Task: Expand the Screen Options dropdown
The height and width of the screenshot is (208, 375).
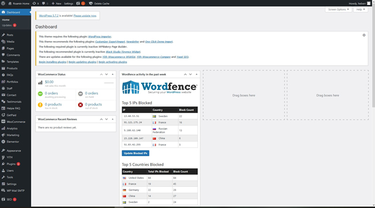Action: coord(338,9)
